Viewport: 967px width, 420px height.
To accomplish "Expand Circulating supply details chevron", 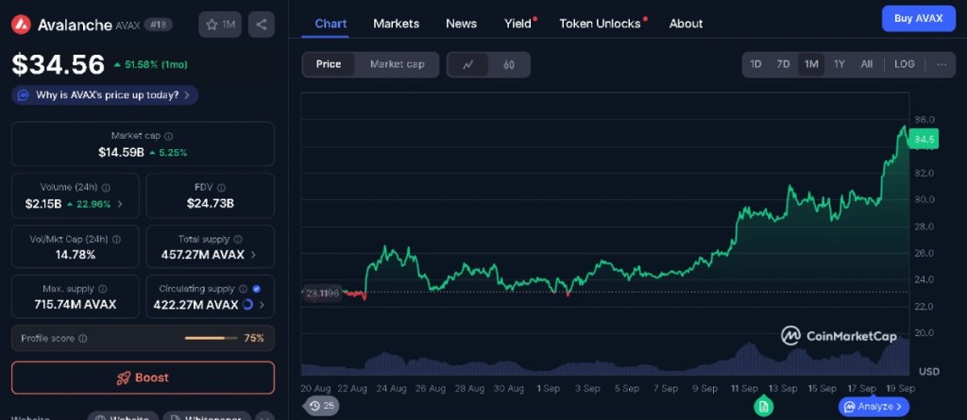I will tap(262, 305).
